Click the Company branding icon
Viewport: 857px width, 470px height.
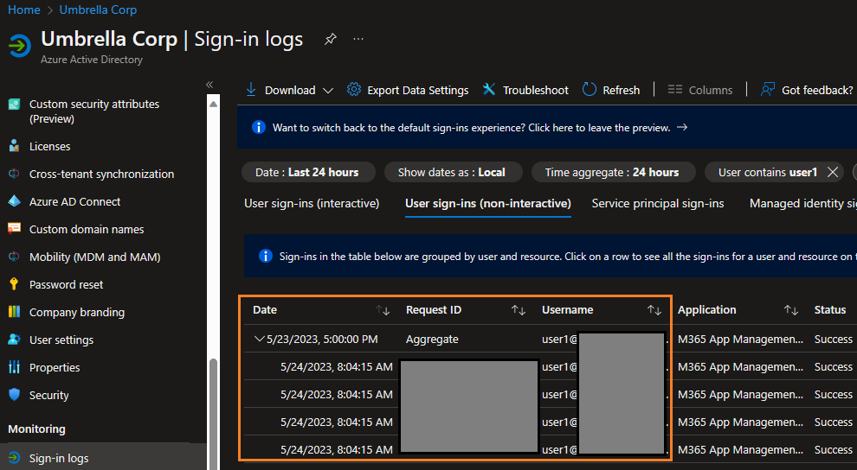click(x=14, y=312)
